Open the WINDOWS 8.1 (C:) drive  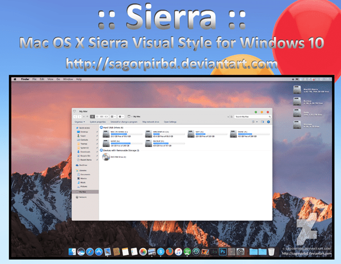pyautogui.click(x=164, y=134)
